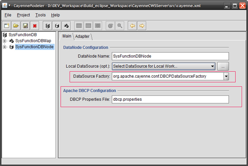Open the Help menu

[x=55, y=15]
